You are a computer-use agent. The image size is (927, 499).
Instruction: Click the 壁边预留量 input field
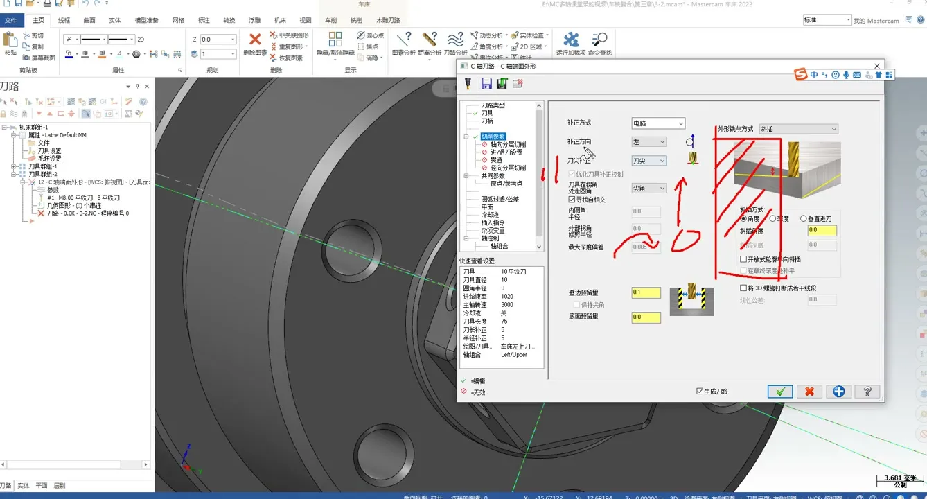[646, 293]
